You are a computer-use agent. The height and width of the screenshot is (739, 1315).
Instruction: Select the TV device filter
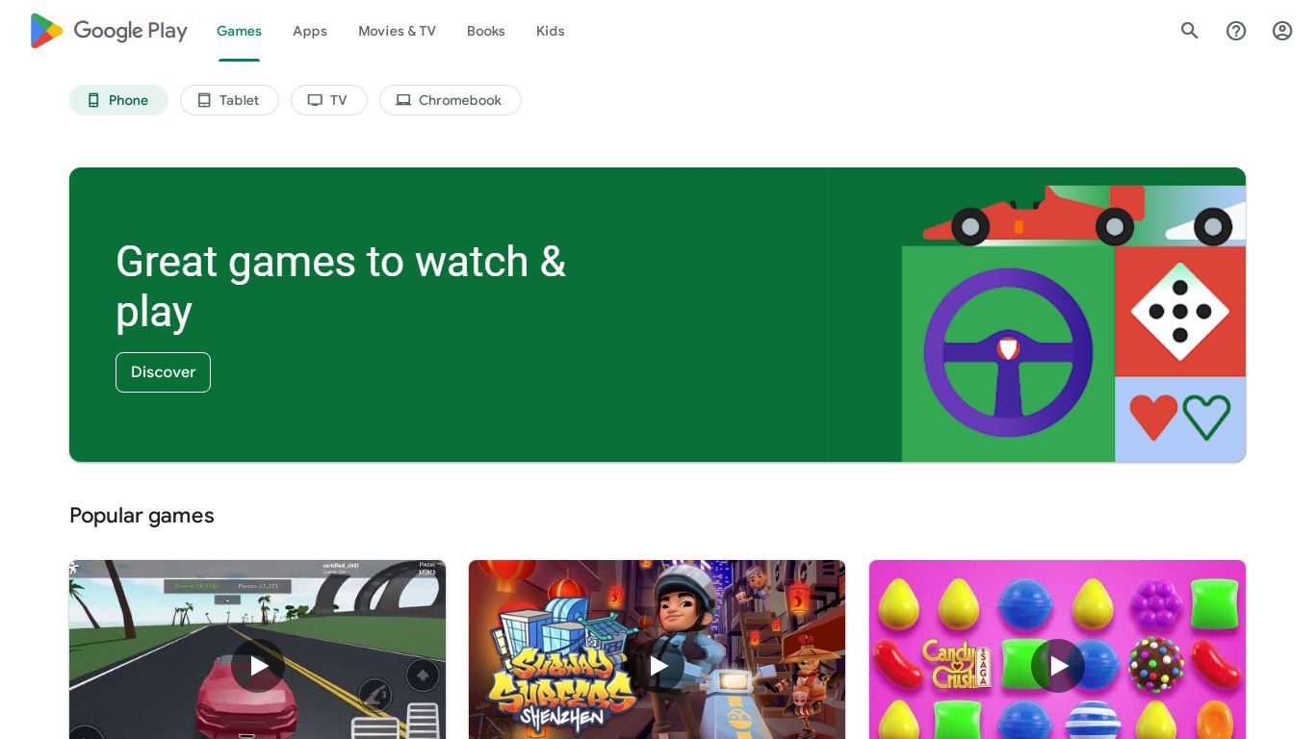tap(329, 100)
